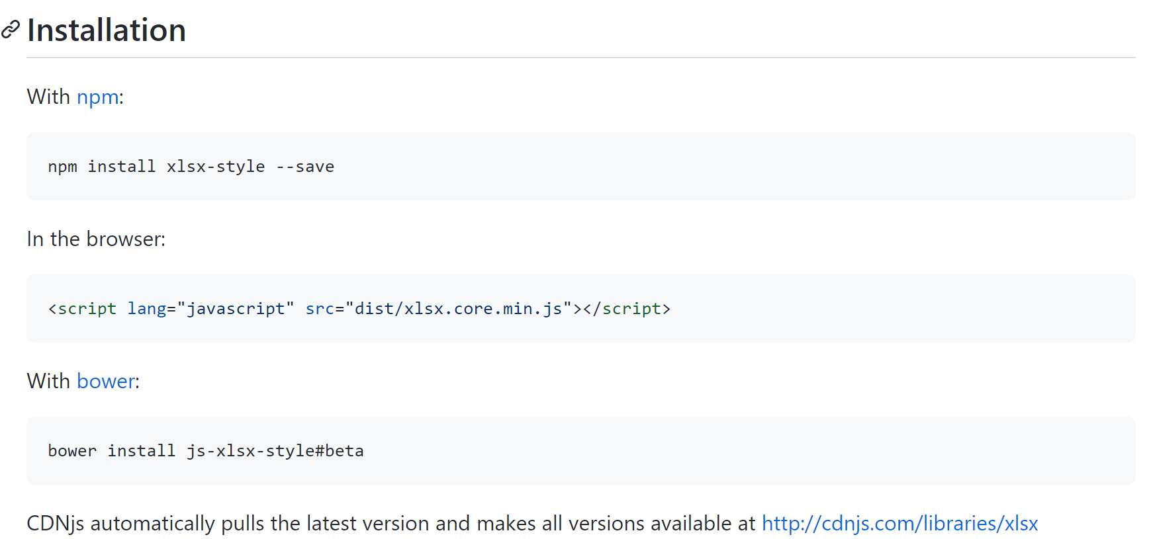Click the word 'With' before bower
Viewport: 1153px width, 539px height.
(48, 382)
